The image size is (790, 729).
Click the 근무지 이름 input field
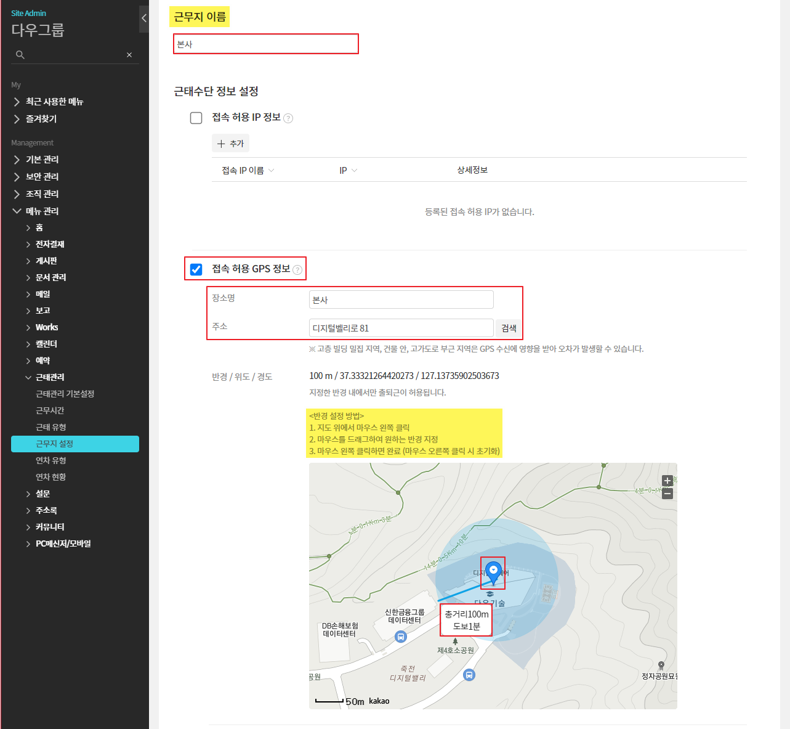click(265, 44)
